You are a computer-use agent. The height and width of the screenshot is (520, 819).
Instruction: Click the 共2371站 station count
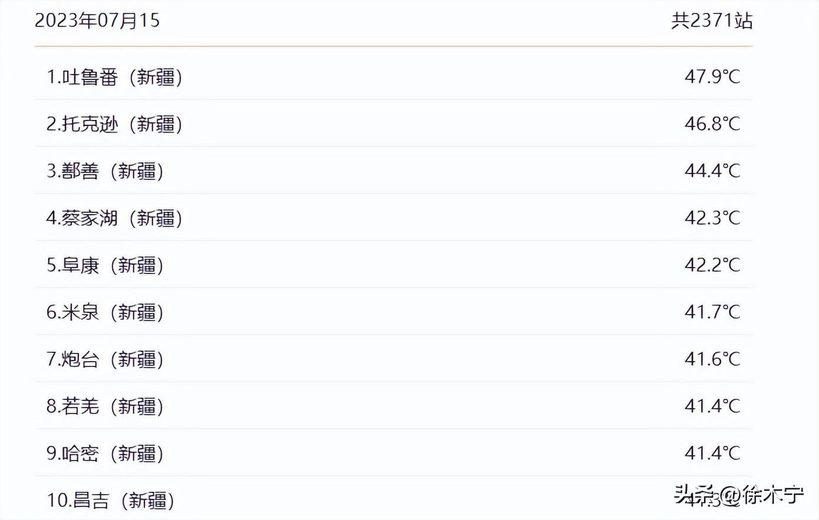coord(712,21)
